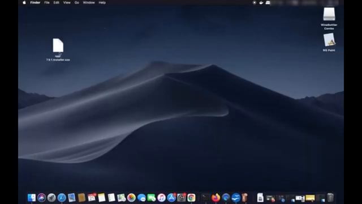Open the Edit menu
This screenshot has height=204, width=362.
point(57,2)
